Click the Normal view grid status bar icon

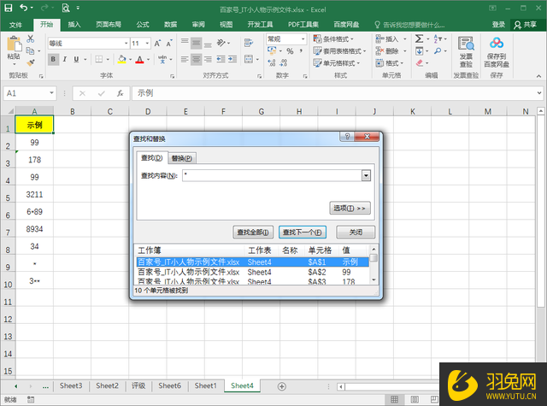(x=395, y=399)
